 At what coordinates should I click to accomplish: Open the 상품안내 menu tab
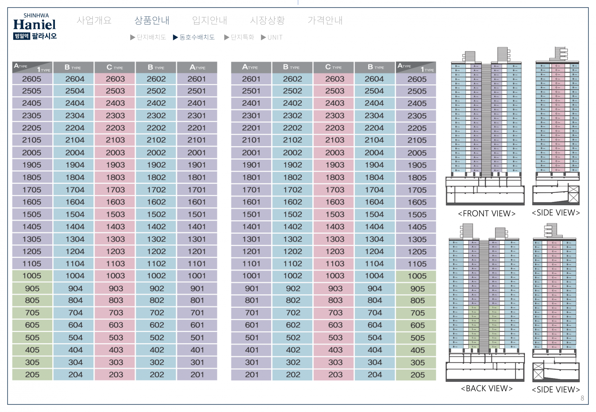[x=152, y=20]
